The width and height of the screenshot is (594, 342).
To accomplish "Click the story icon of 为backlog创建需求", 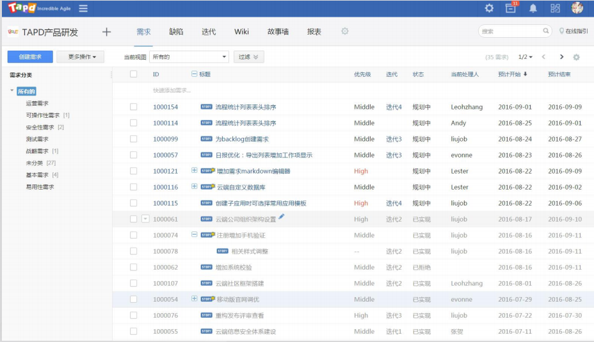I will [x=207, y=139].
